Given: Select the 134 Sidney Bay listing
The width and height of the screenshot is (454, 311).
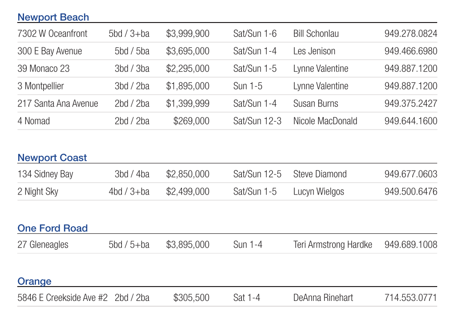Looking at the screenshot, I should click(x=45, y=174).
